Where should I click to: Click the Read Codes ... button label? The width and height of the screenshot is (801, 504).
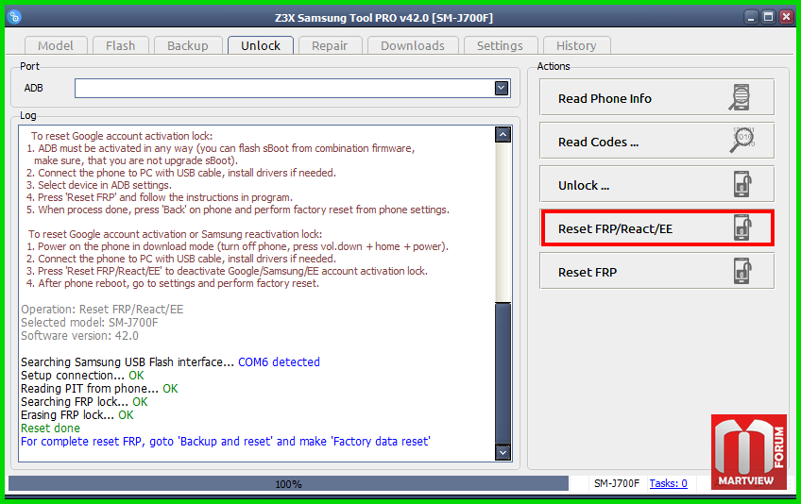(598, 142)
